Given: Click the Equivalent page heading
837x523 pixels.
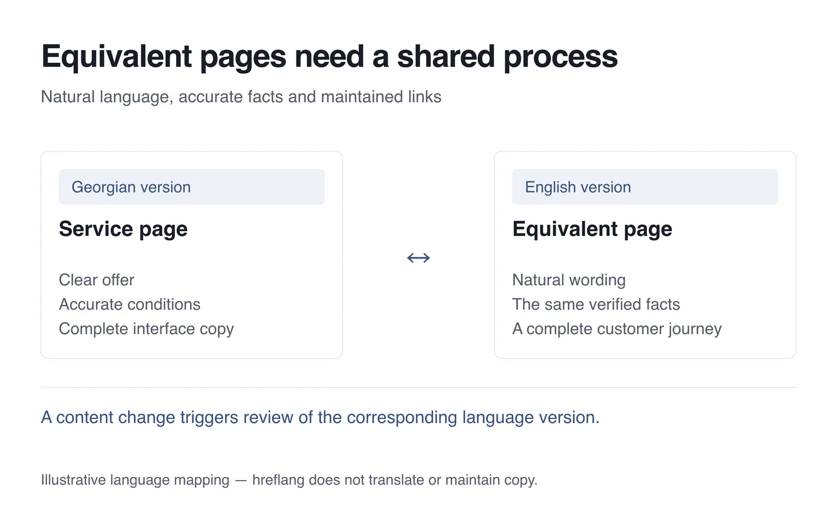Looking at the screenshot, I should 592,229.
